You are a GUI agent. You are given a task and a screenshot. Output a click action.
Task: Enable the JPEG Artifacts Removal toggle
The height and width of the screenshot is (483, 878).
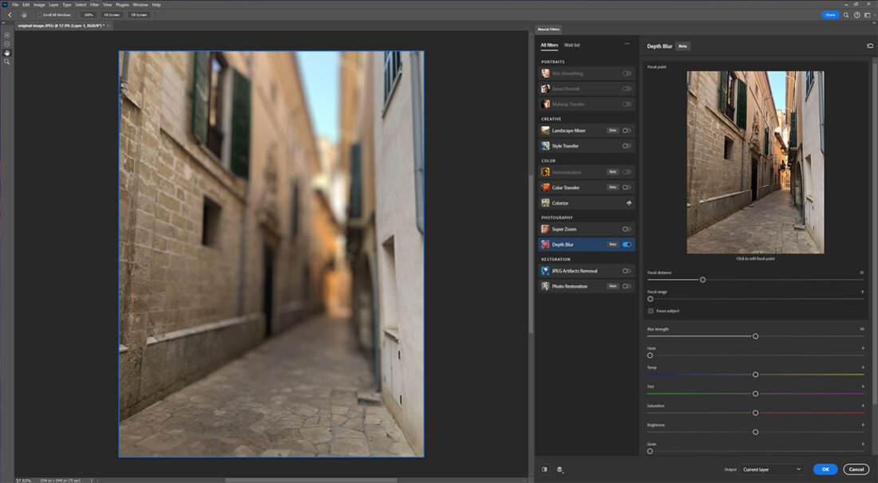pyautogui.click(x=627, y=270)
